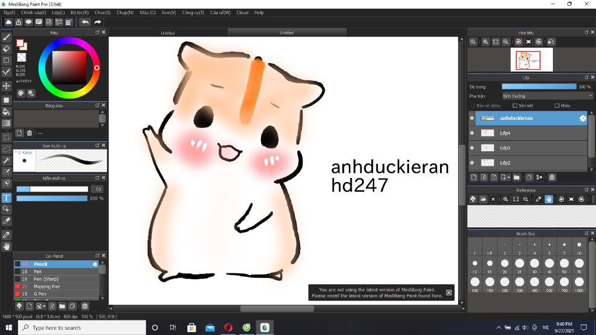The height and width of the screenshot is (335, 596).
Task: Click the brush size value field 10
Action: [x=98, y=189]
